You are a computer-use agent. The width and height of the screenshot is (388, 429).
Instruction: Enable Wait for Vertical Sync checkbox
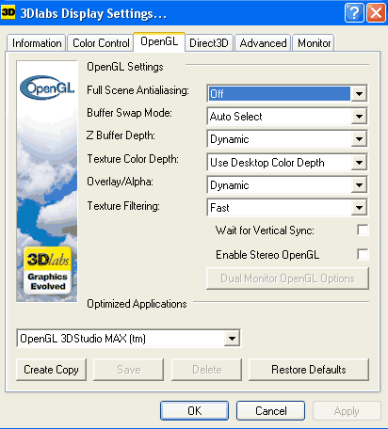click(x=363, y=230)
